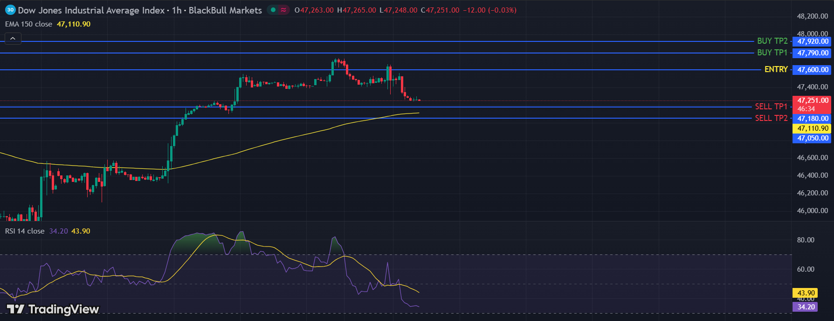Image resolution: width=834 pixels, height=321 pixels.
Task: Click the Dow Jones symbol logo icon
Action: tap(10, 10)
